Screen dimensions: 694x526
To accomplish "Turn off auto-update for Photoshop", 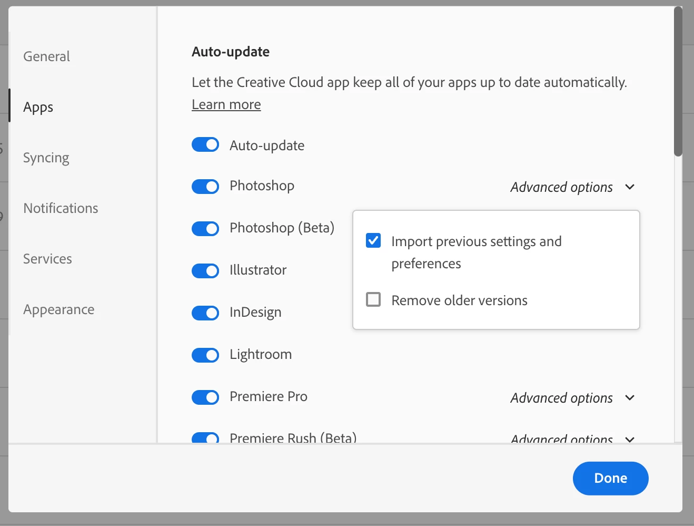I will pyautogui.click(x=205, y=187).
